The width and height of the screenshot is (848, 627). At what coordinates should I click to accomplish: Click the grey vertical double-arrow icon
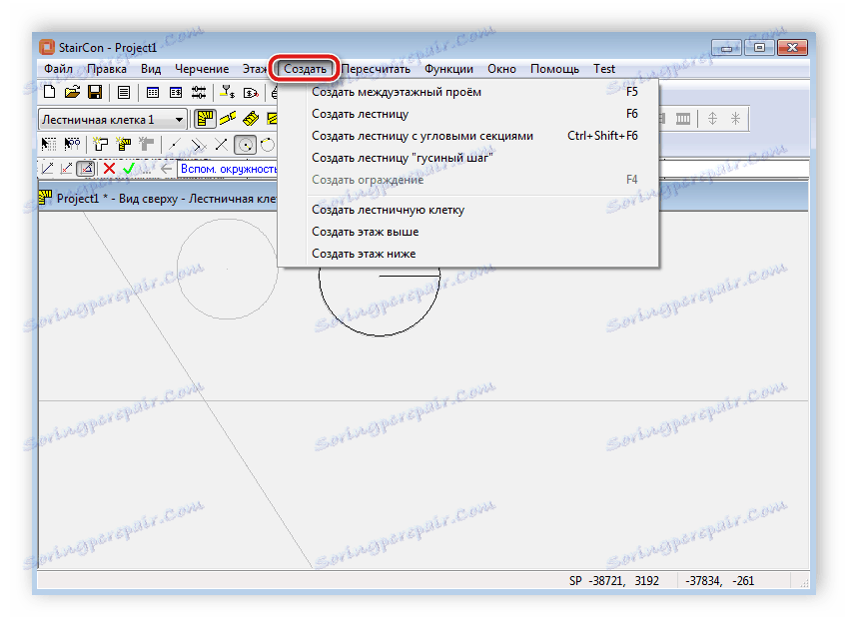pyautogui.click(x=712, y=119)
